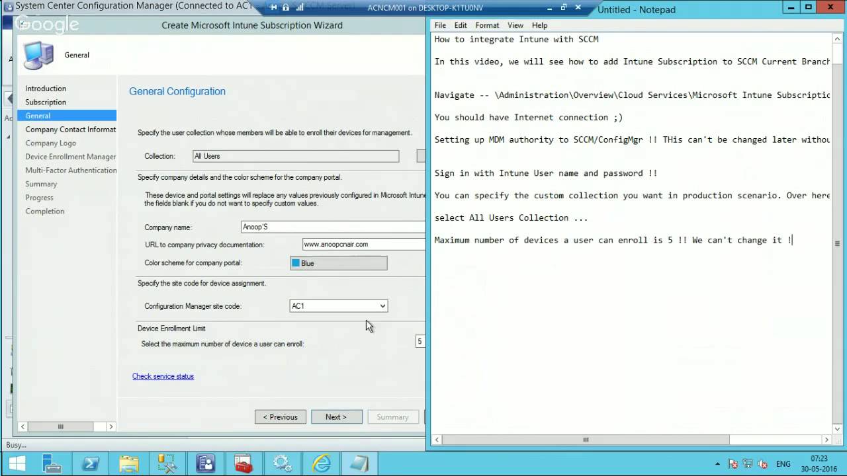Click the muted speaker volume tray icon
The width and height of the screenshot is (847, 476).
click(x=762, y=464)
